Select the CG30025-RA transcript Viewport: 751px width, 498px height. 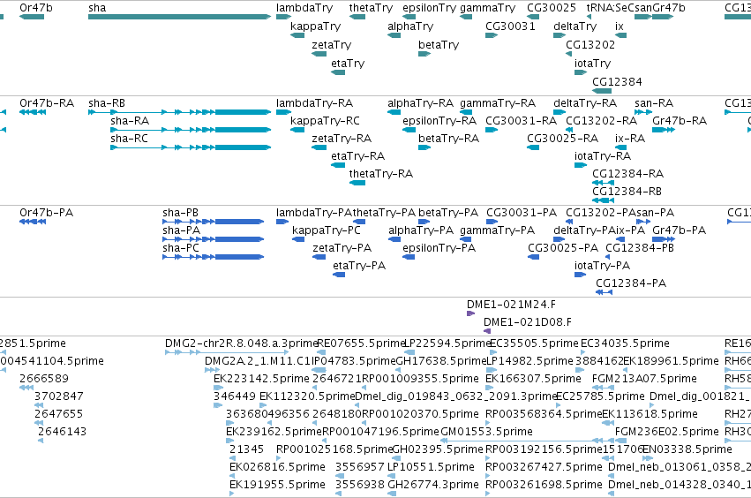click(533, 147)
